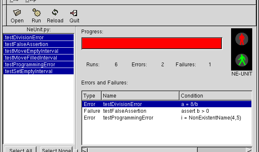Click the 'a = 8/b' condition cell
This screenshot has height=152, width=259.
pyautogui.click(x=190, y=104)
